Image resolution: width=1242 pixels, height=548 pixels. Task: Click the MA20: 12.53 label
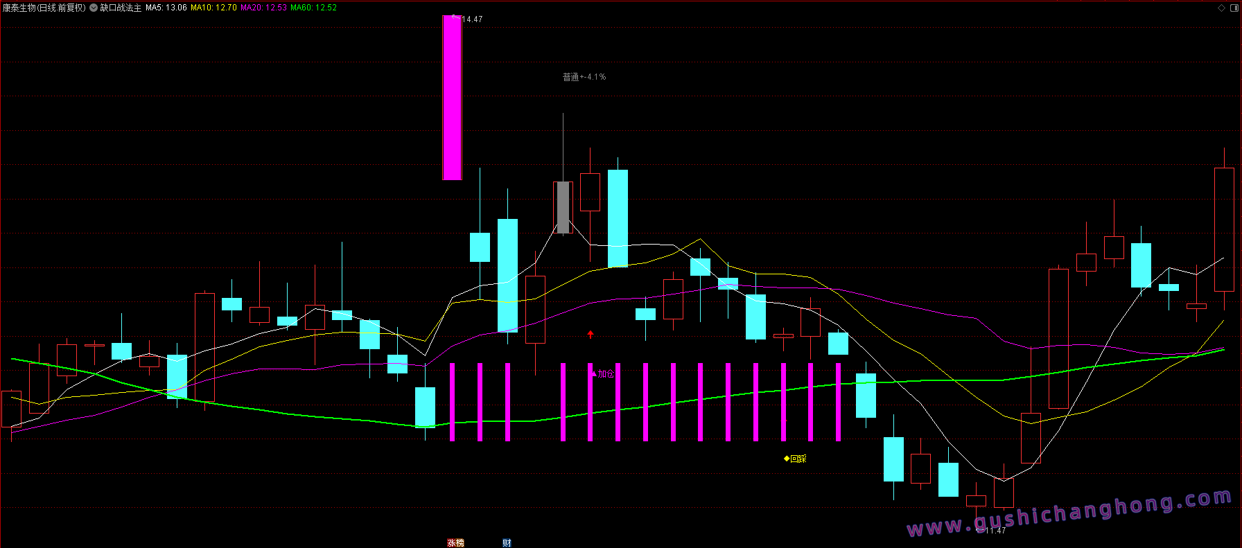(263, 8)
